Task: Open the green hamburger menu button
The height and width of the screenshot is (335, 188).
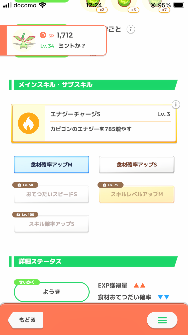Action: 162,320
